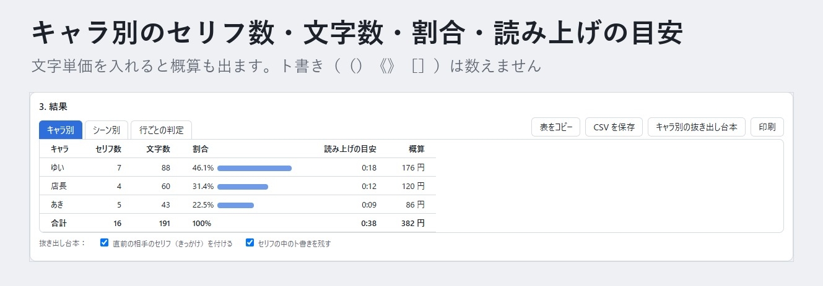The width and height of the screenshot is (823, 286).
Task: Click the 3. 結果 section heading
Action: tap(53, 107)
